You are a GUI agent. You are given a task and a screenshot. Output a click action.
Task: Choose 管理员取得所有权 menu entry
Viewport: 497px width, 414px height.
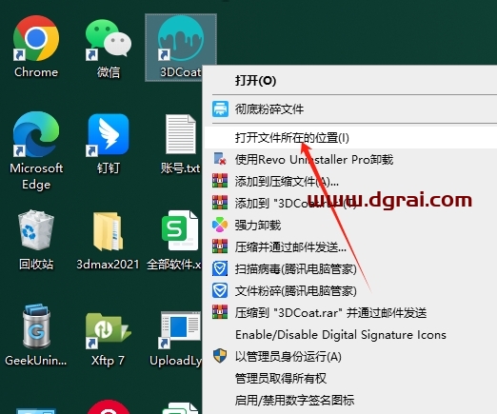coord(350,378)
